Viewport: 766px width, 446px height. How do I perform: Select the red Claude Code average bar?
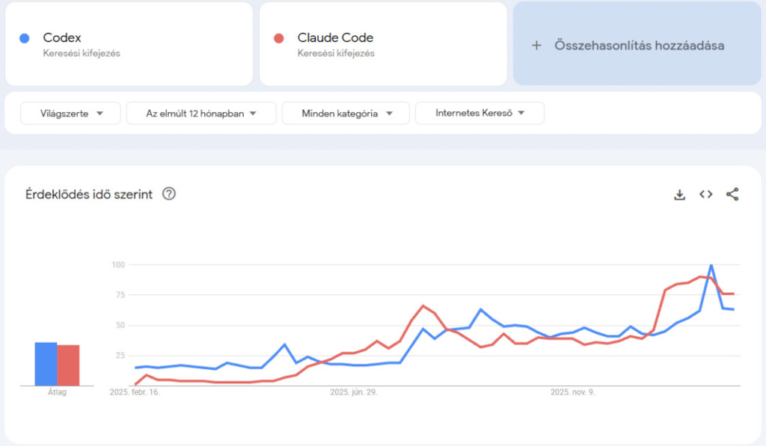tap(68, 365)
